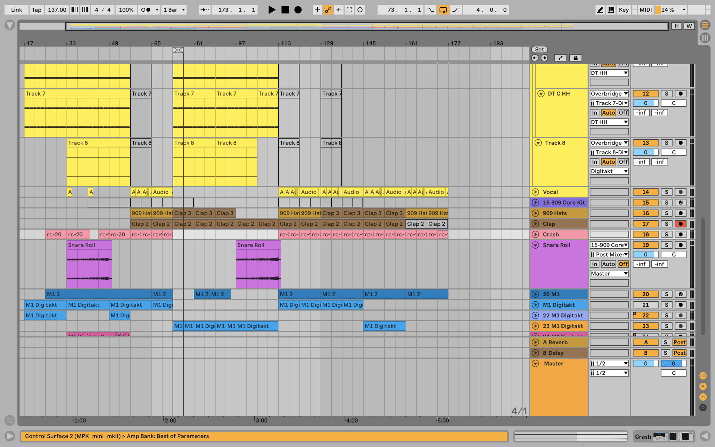Click the Re-Enable Automation arrow icon
Screen dimensions: 715x447
coord(338,10)
